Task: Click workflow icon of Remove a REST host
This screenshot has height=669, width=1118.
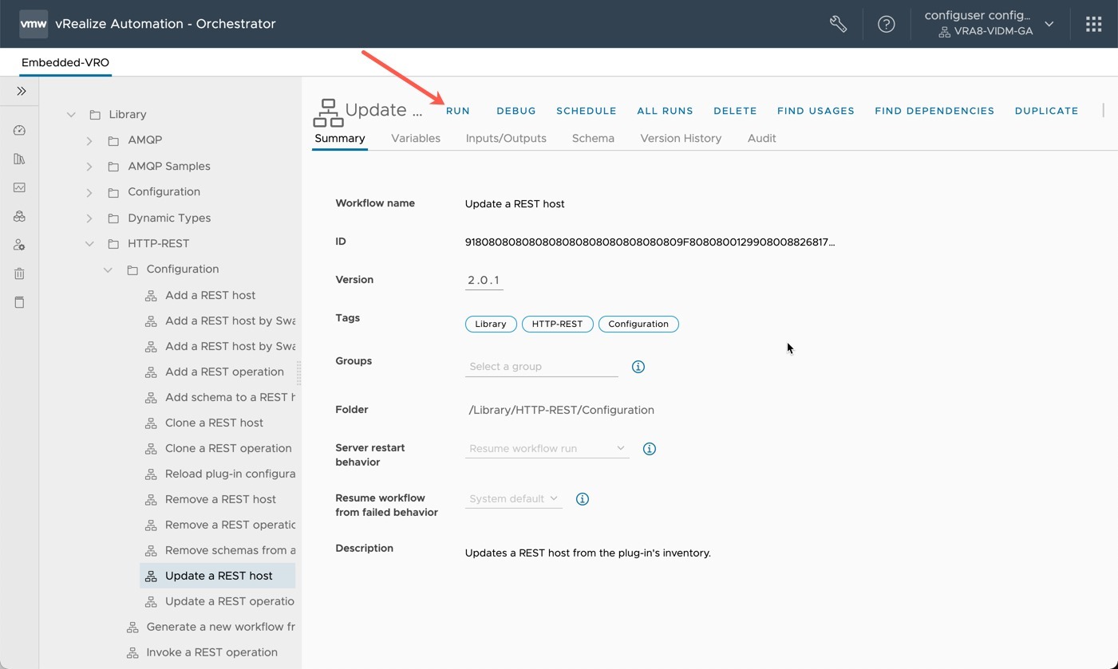Action: [x=151, y=499]
